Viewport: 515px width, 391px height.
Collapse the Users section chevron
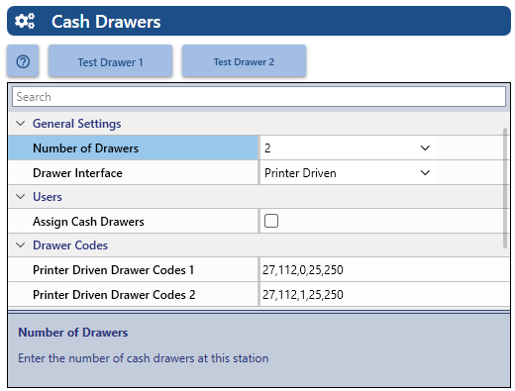click(21, 197)
